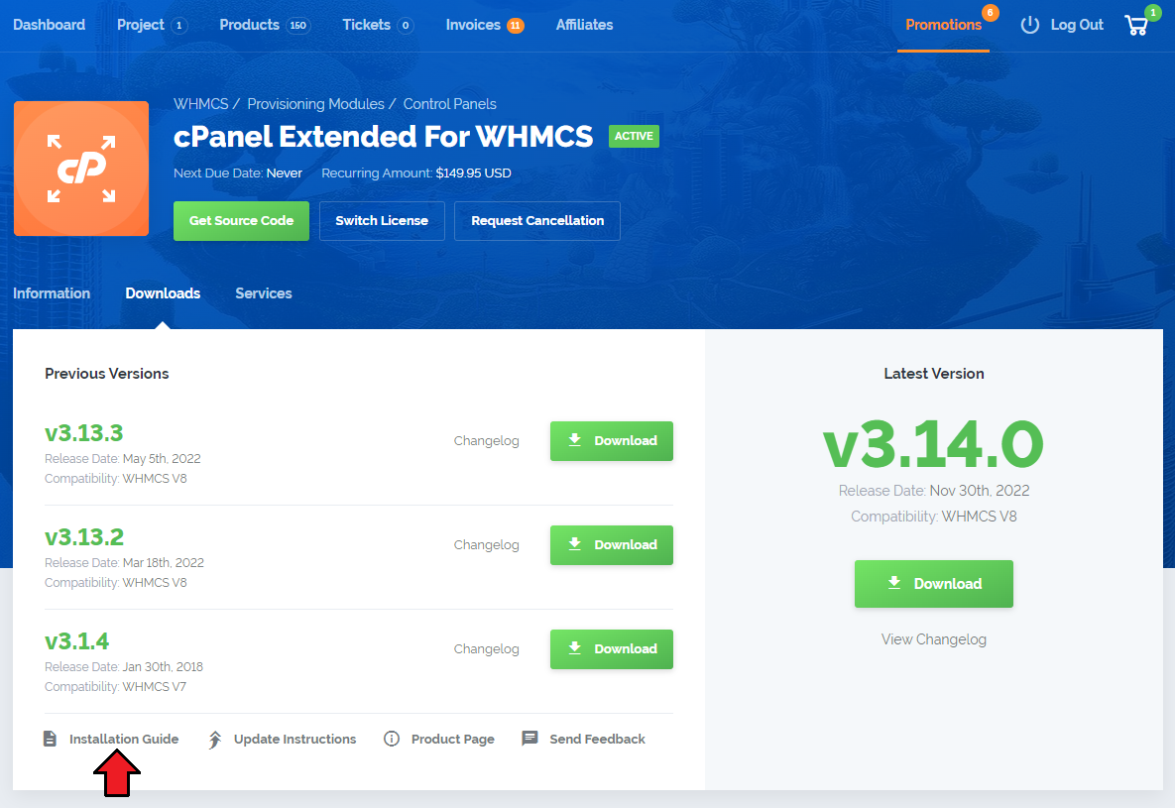Open the shopping cart icon

pos(1136,26)
